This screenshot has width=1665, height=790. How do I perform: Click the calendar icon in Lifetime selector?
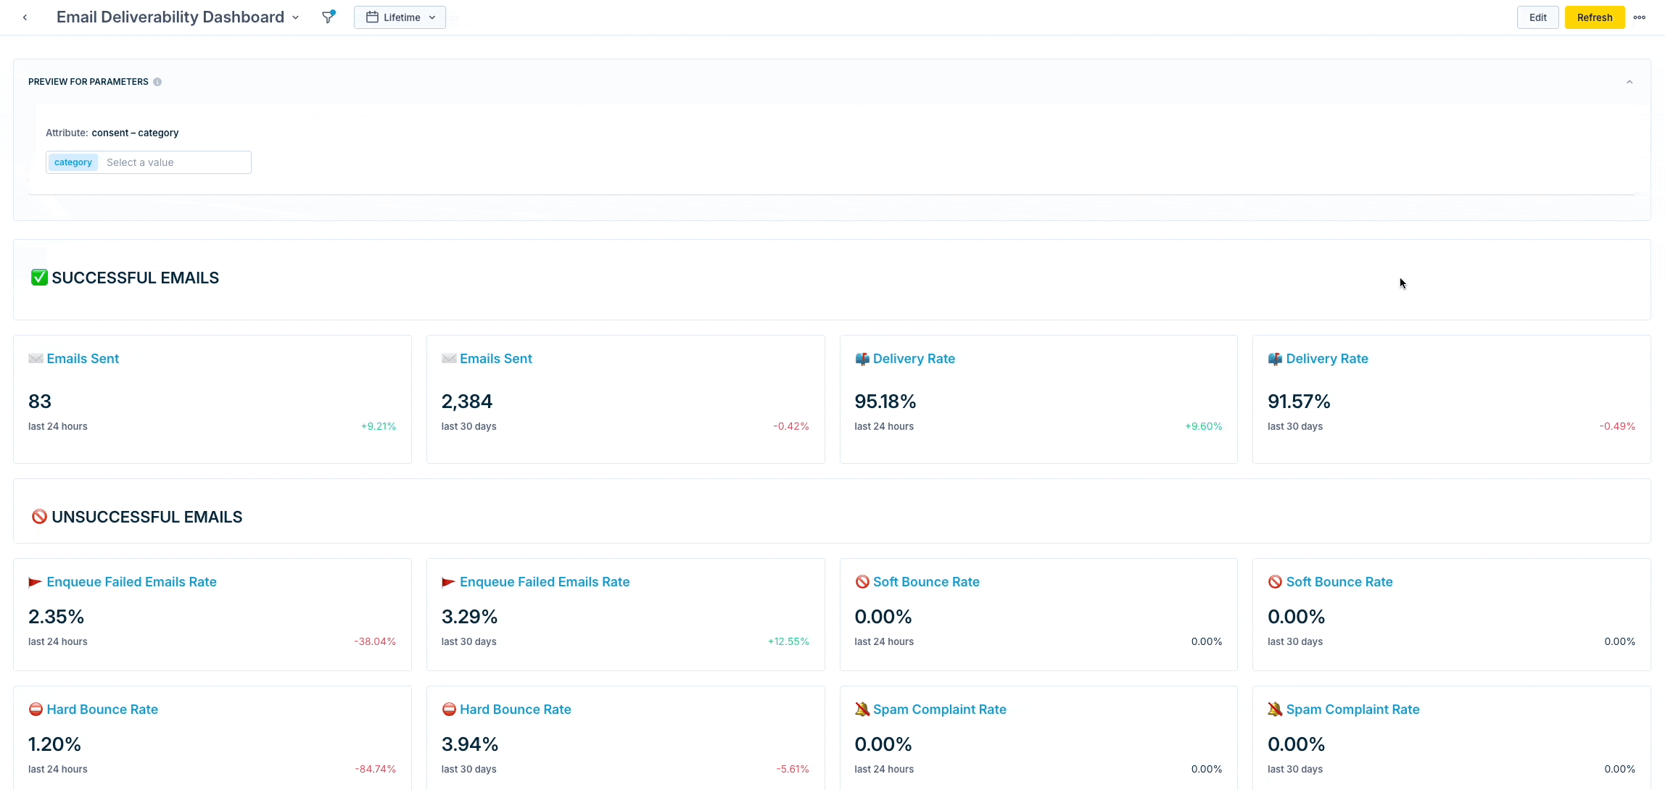click(372, 17)
